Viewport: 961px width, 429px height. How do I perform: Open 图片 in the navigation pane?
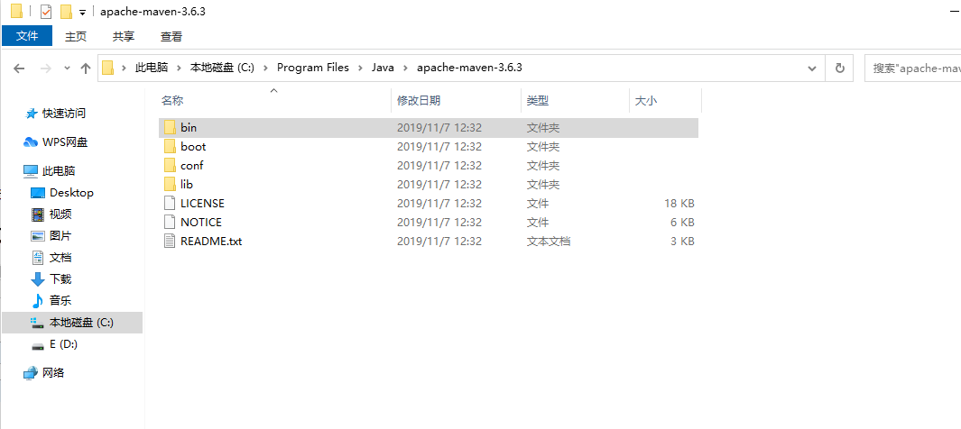[x=60, y=235]
